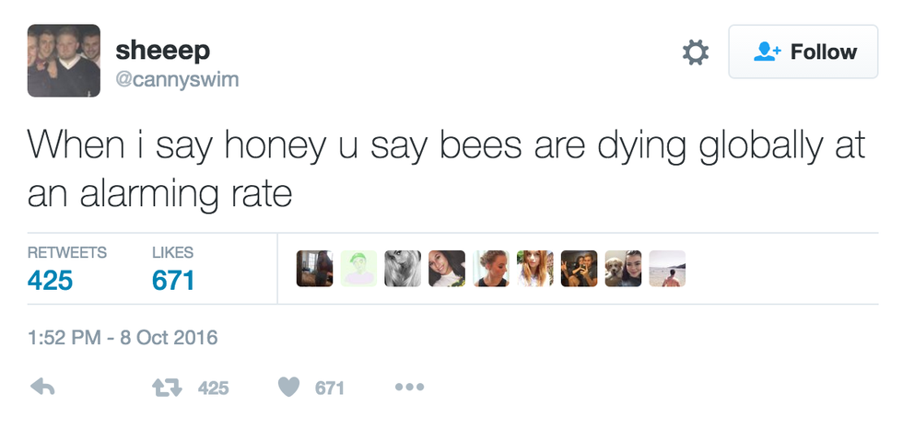Click the green cartoon avatar with cap
The image size is (903, 440).
[358, 269]
